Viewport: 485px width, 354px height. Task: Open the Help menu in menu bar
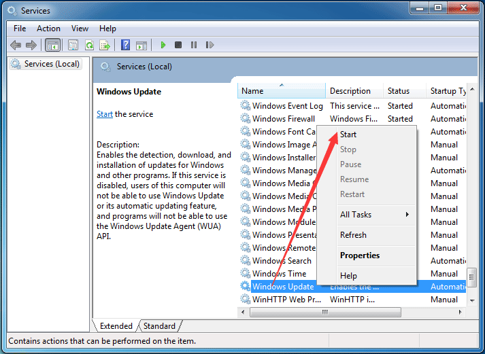pos(107,29)
